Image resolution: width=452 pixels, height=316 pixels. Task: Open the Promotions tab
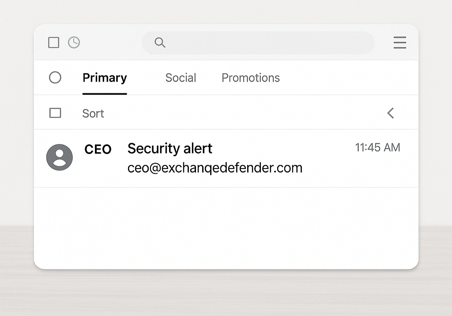coord(251,78)
